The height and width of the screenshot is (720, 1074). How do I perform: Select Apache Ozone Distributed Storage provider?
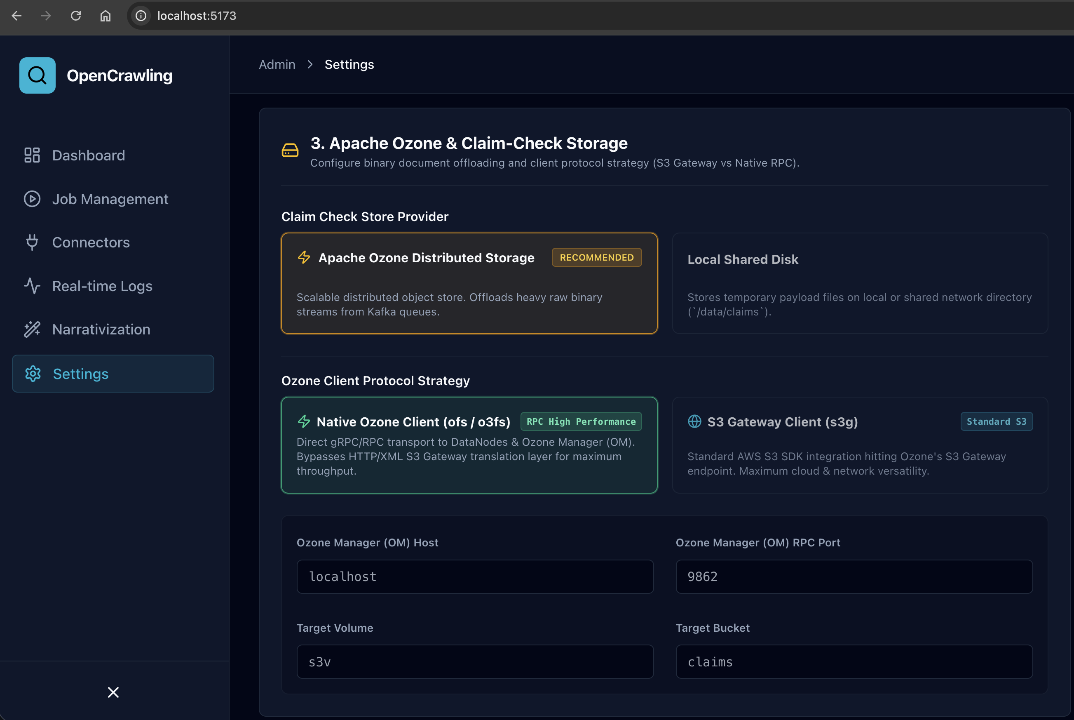pyautogui.click(x=469, y=283)
